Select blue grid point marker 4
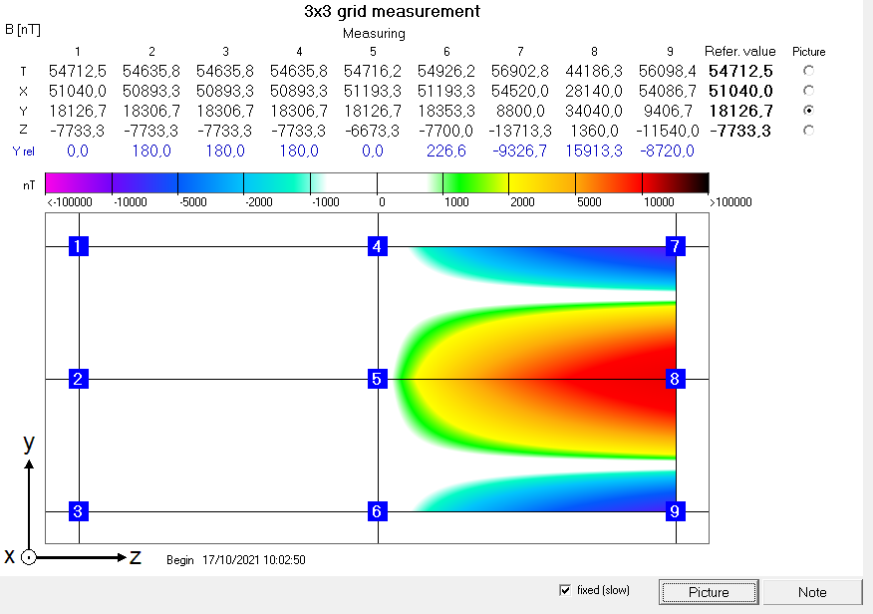 pos(378,246)
